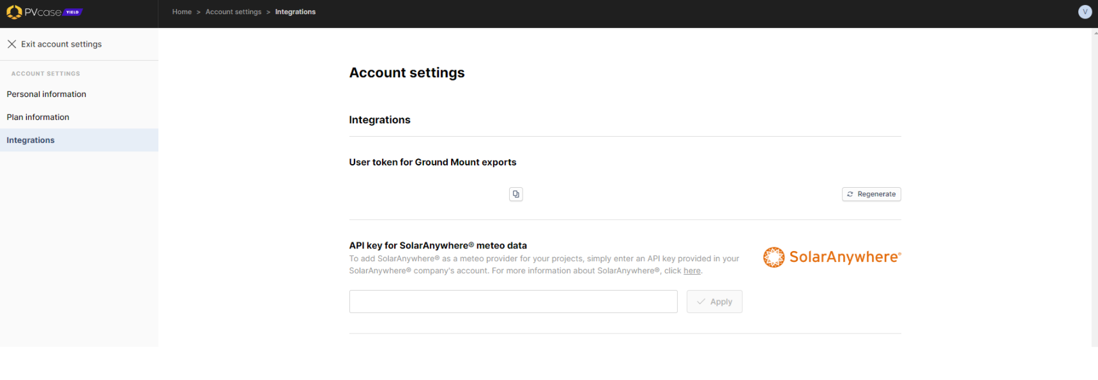
Task: Click the PVcase logo icon
Action: [14, 12]
